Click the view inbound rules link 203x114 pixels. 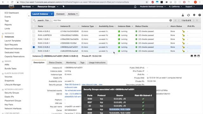tap(89, 85)
